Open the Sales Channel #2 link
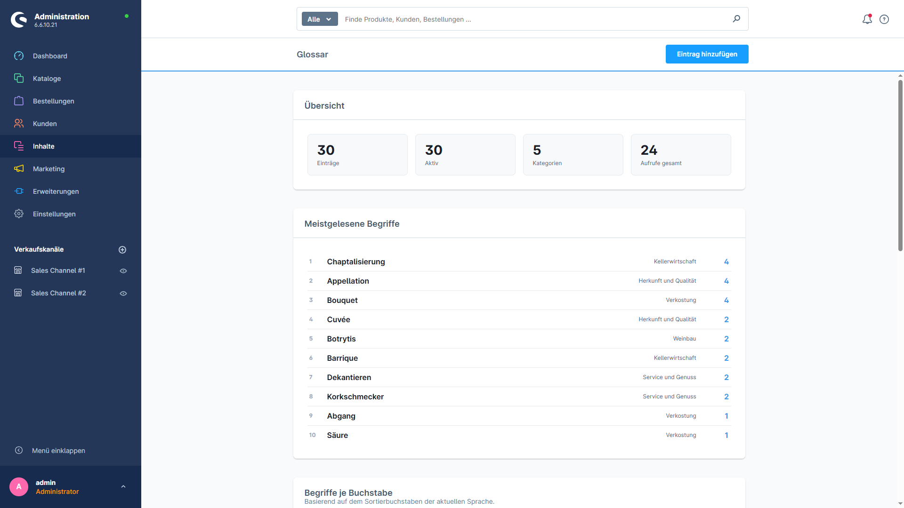 [58, 293]
